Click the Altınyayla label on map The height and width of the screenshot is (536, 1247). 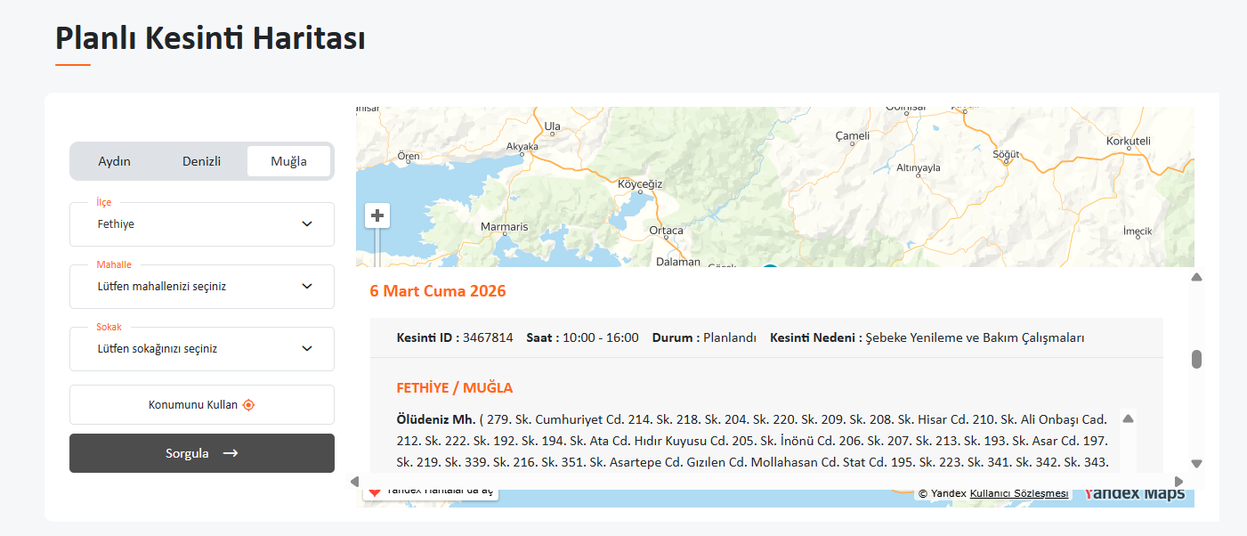click(918, 167)
